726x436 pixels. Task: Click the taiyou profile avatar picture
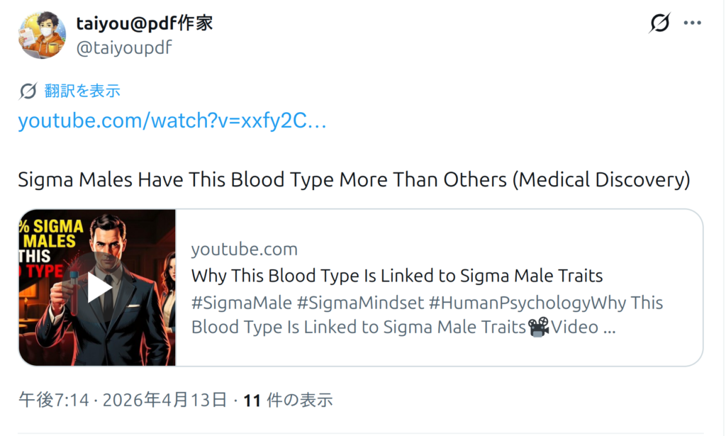(x=42, y=35)
